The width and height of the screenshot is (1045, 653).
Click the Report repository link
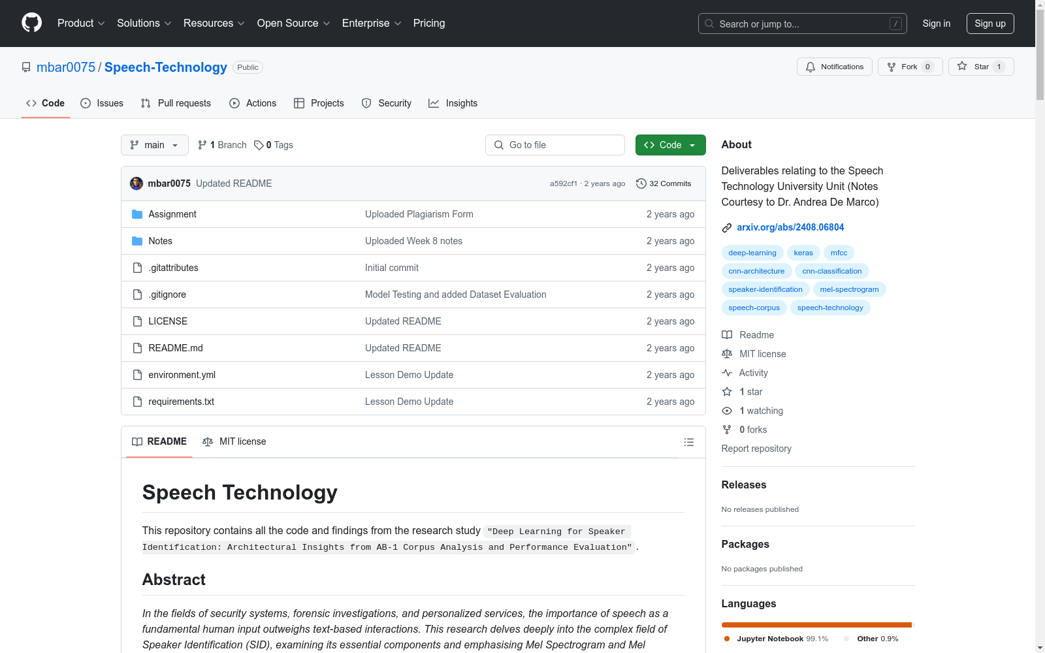click(x=756, y=449)
